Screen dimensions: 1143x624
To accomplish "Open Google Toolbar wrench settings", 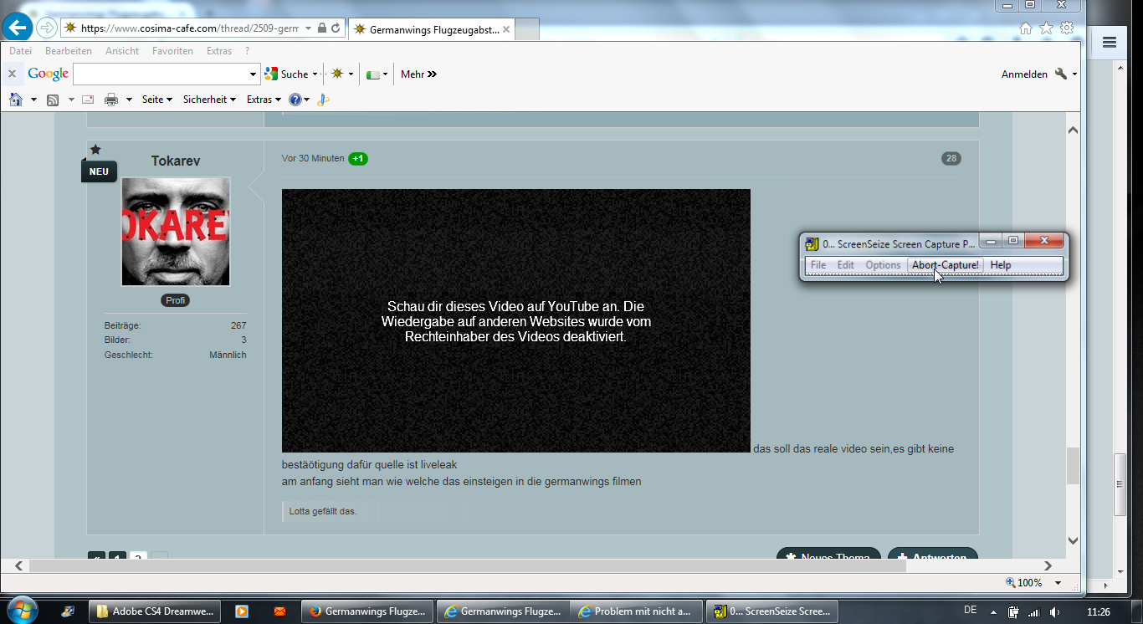I will 1061,74.
